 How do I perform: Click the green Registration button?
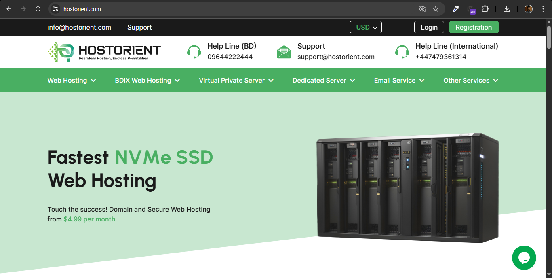(474, 27)
